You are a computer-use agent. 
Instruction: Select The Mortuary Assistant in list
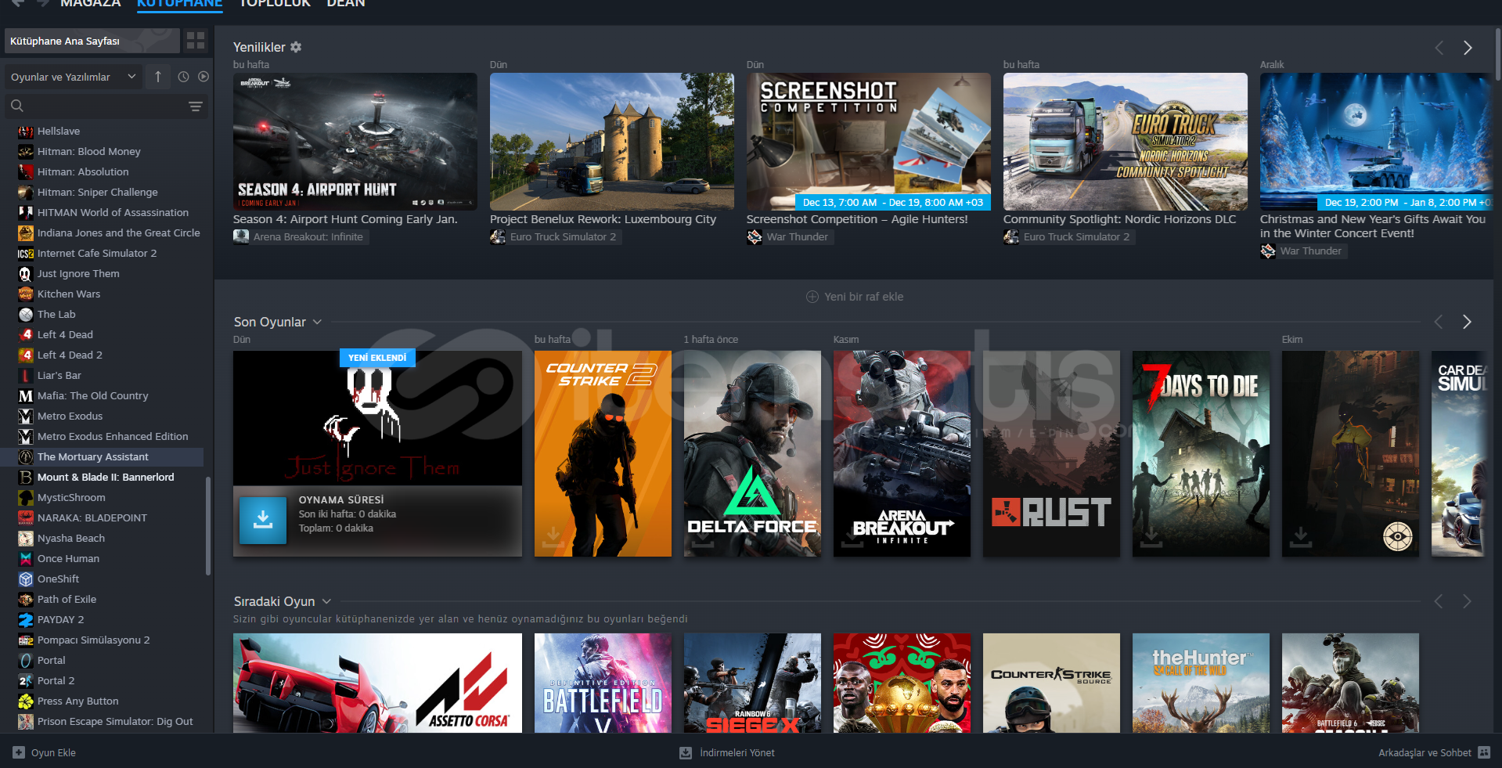[102, 457]
